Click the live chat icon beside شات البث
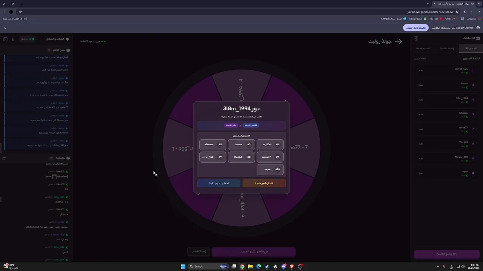Screen dimensions: 483x271 [68, 158]
